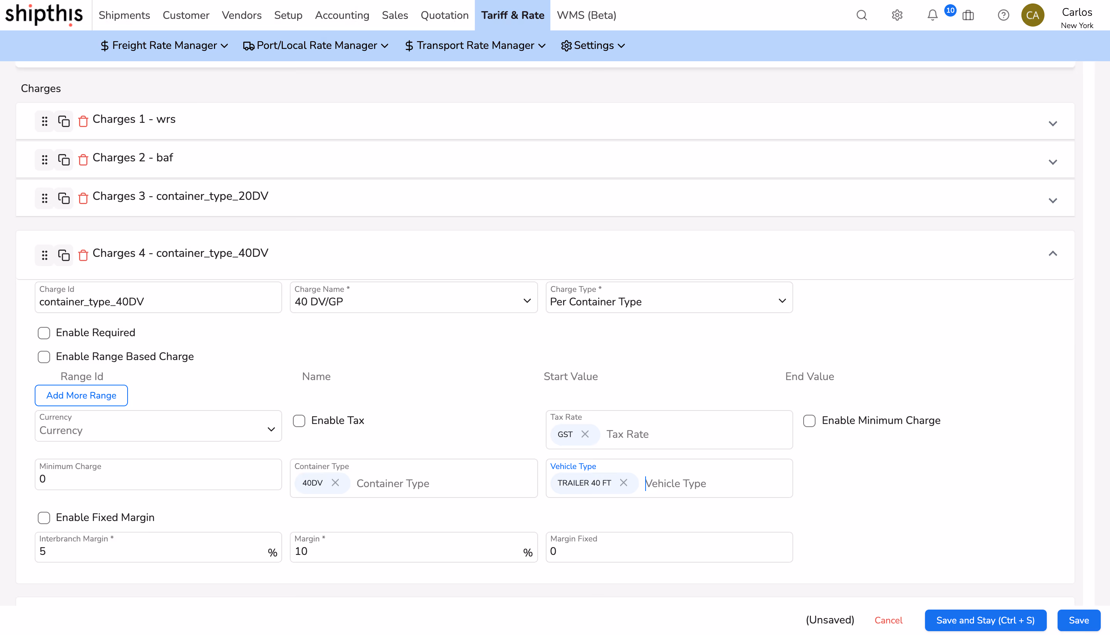The width and height of the screenshot is (1110, 635).
Task: Duplicate Charges 2 - baf row
Action: 64,160
